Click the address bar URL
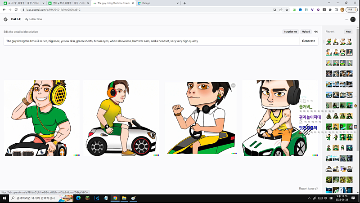Screen dimensions: 360x203 point(53,10)
